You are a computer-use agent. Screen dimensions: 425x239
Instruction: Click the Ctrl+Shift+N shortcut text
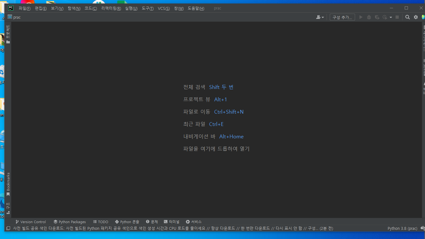click(229, 112)
